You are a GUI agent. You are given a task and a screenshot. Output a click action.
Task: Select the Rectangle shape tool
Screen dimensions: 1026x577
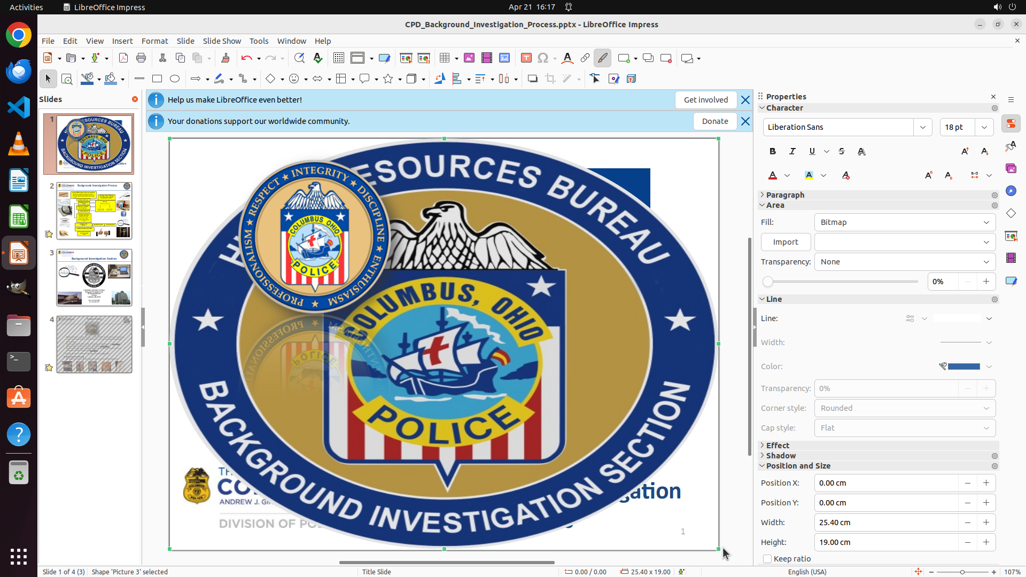pyautogui.click(x=157, y=79)
